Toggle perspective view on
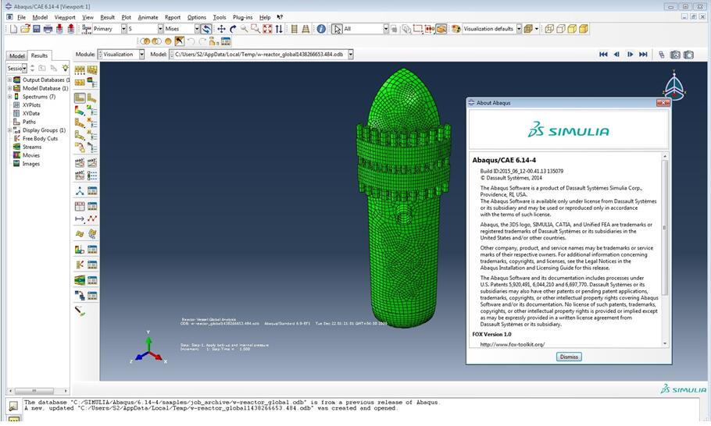Image resolution: width=711 pixels, height=426 pixels. click(305, 29)
